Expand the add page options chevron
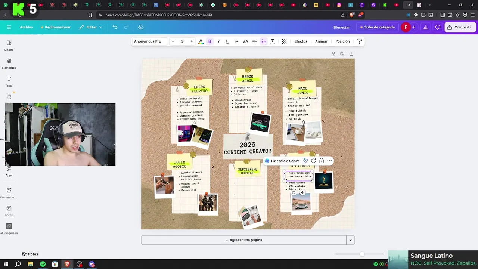 pos(350,240)
